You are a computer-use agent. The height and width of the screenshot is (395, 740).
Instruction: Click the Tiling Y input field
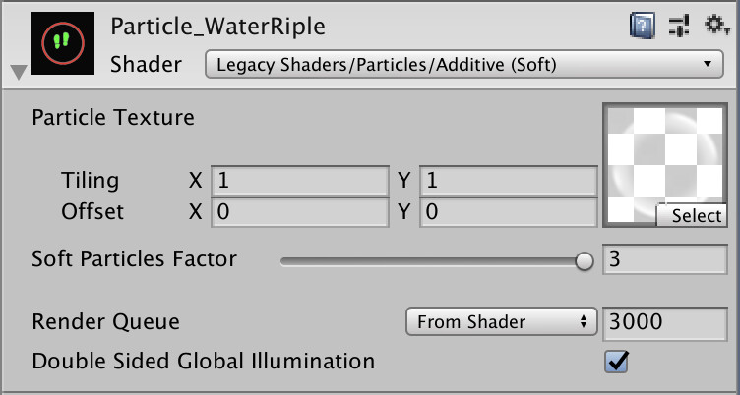(x=509, y=181)
